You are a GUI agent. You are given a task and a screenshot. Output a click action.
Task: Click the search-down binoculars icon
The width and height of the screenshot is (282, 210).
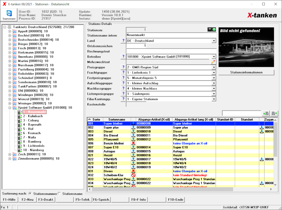266,113
